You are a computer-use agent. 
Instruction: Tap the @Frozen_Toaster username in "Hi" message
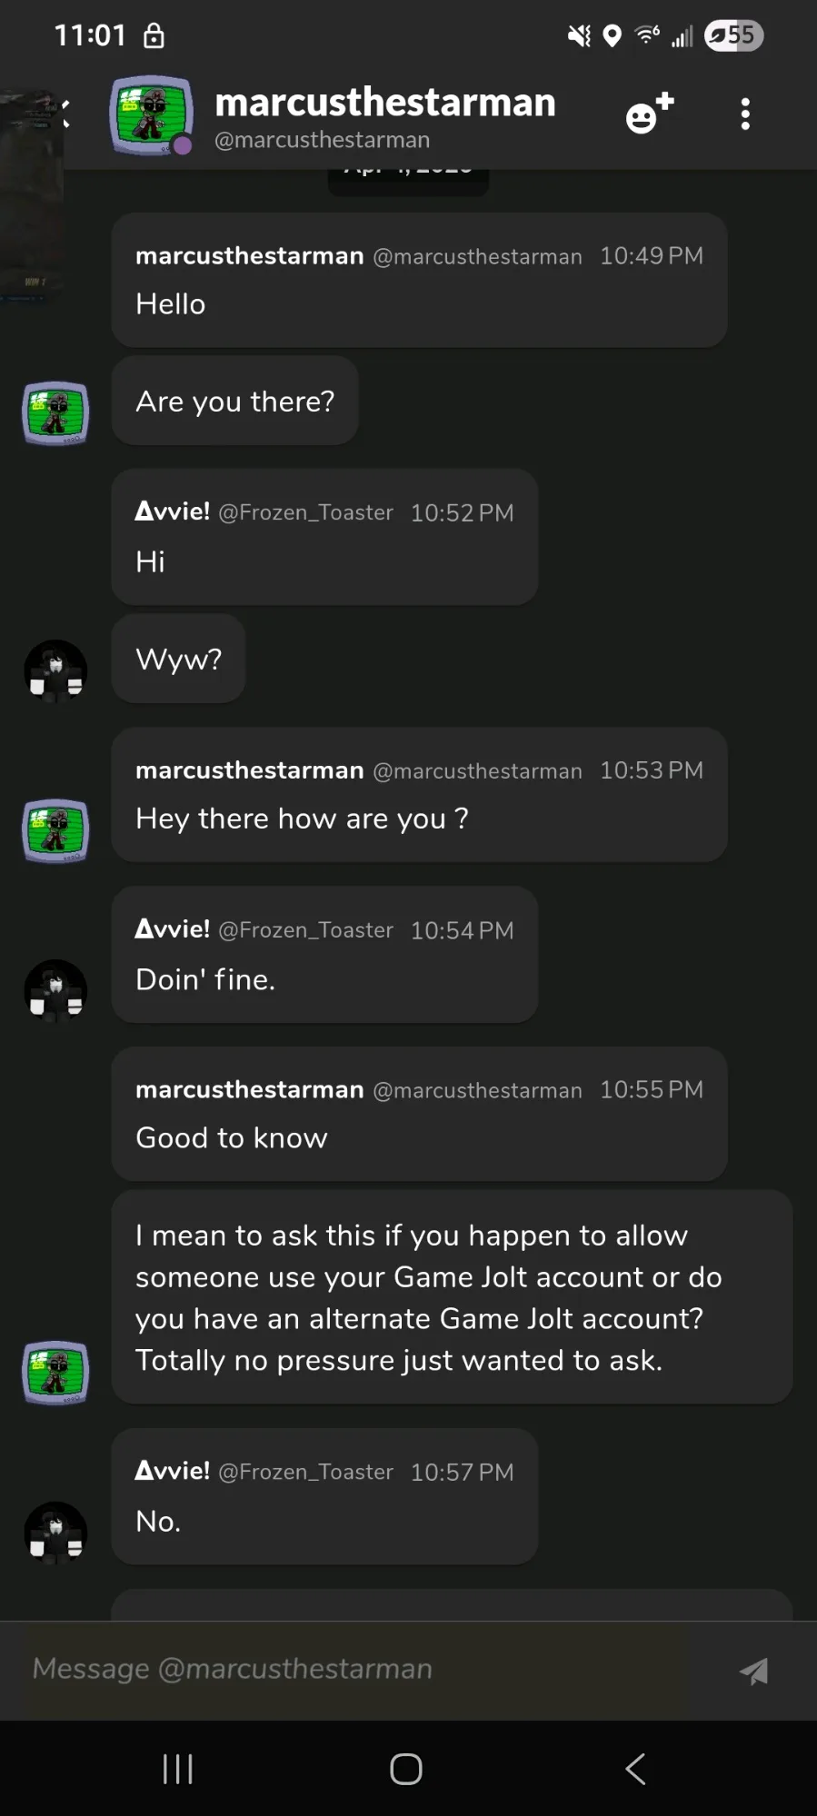click(306, 513)
